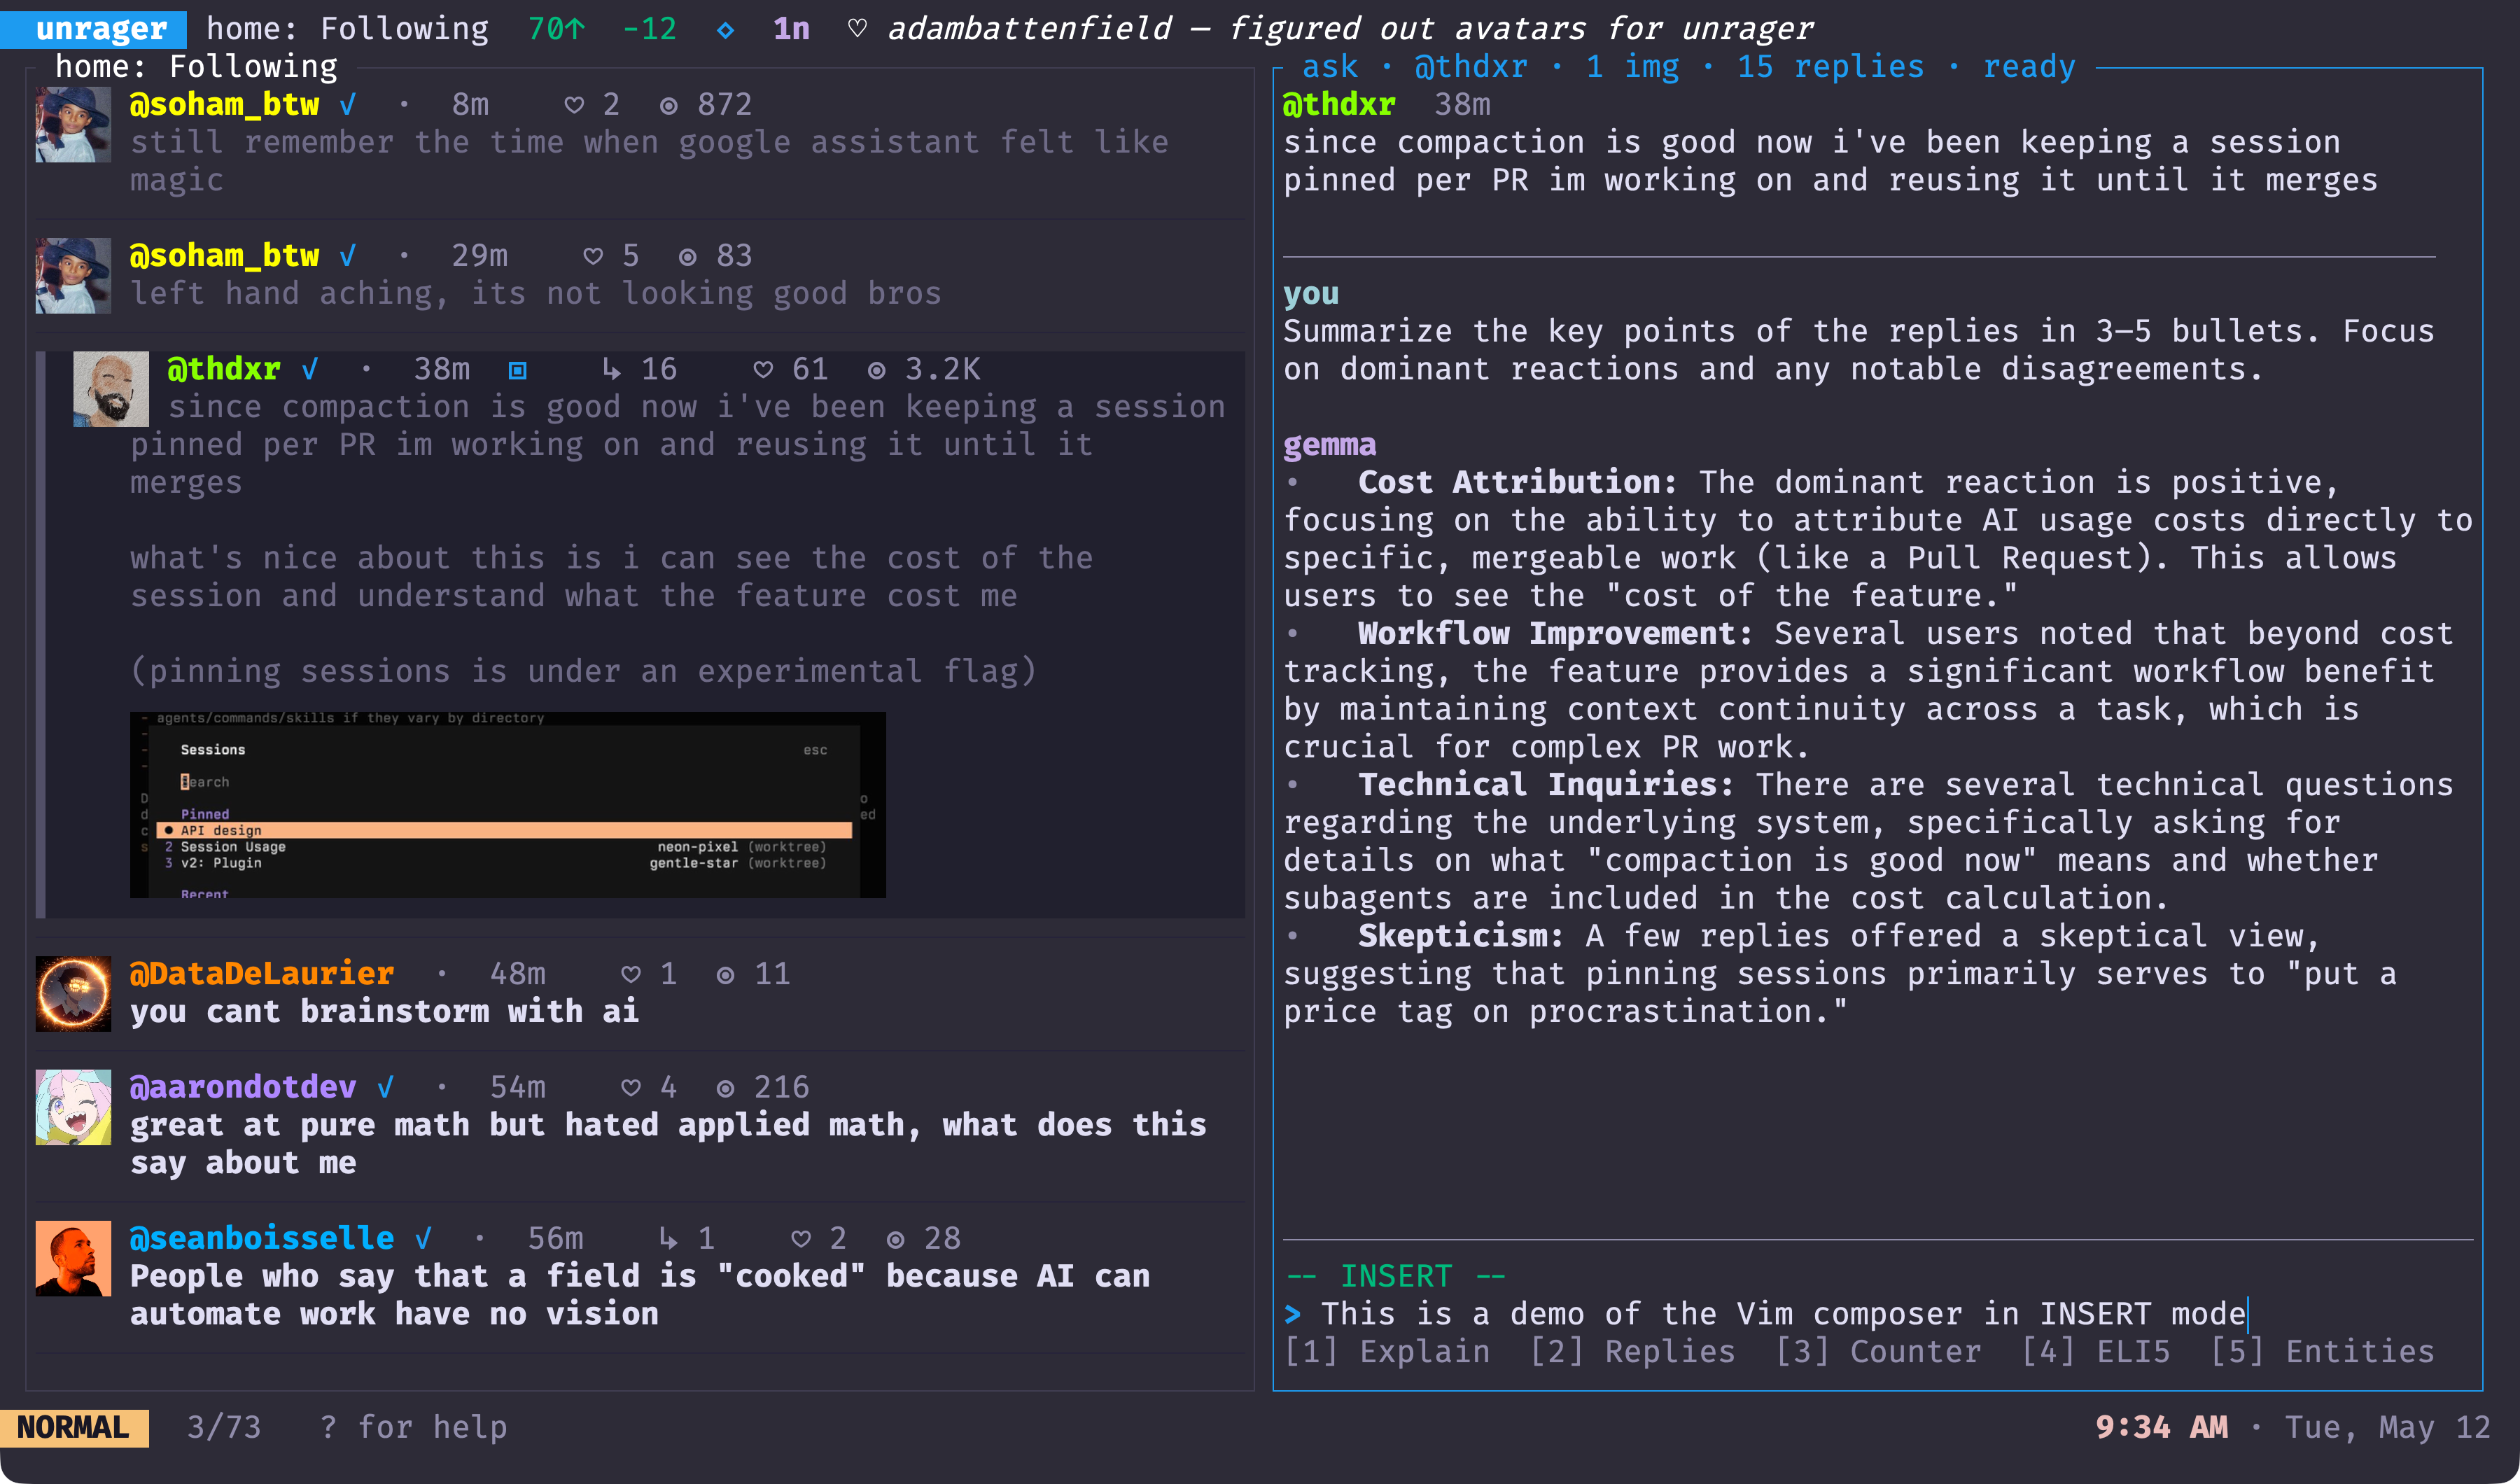2520x1484 pixels.
Task: Click the 70↑ counter in the header
Action: point(556,28)
